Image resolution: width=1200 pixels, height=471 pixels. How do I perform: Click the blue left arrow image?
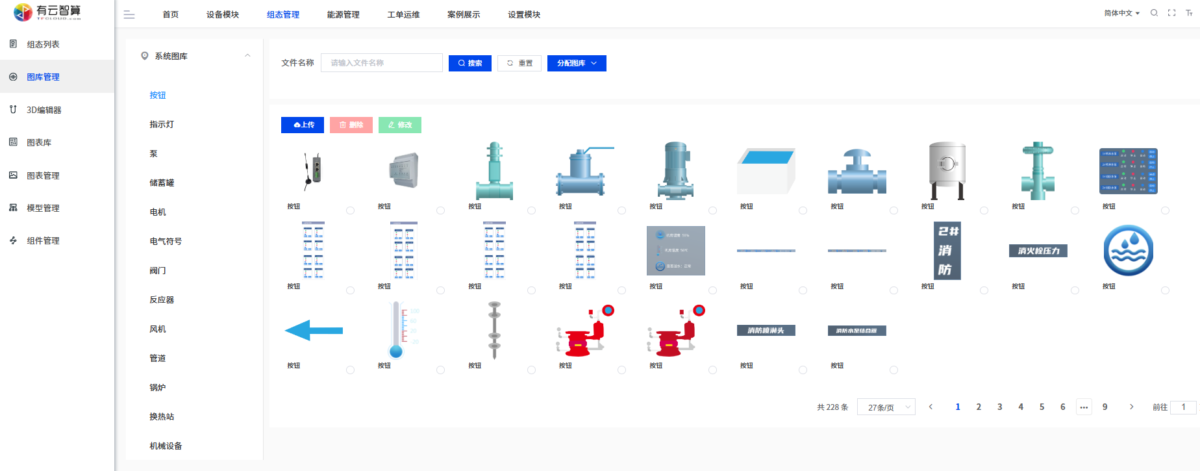point(314,331)
